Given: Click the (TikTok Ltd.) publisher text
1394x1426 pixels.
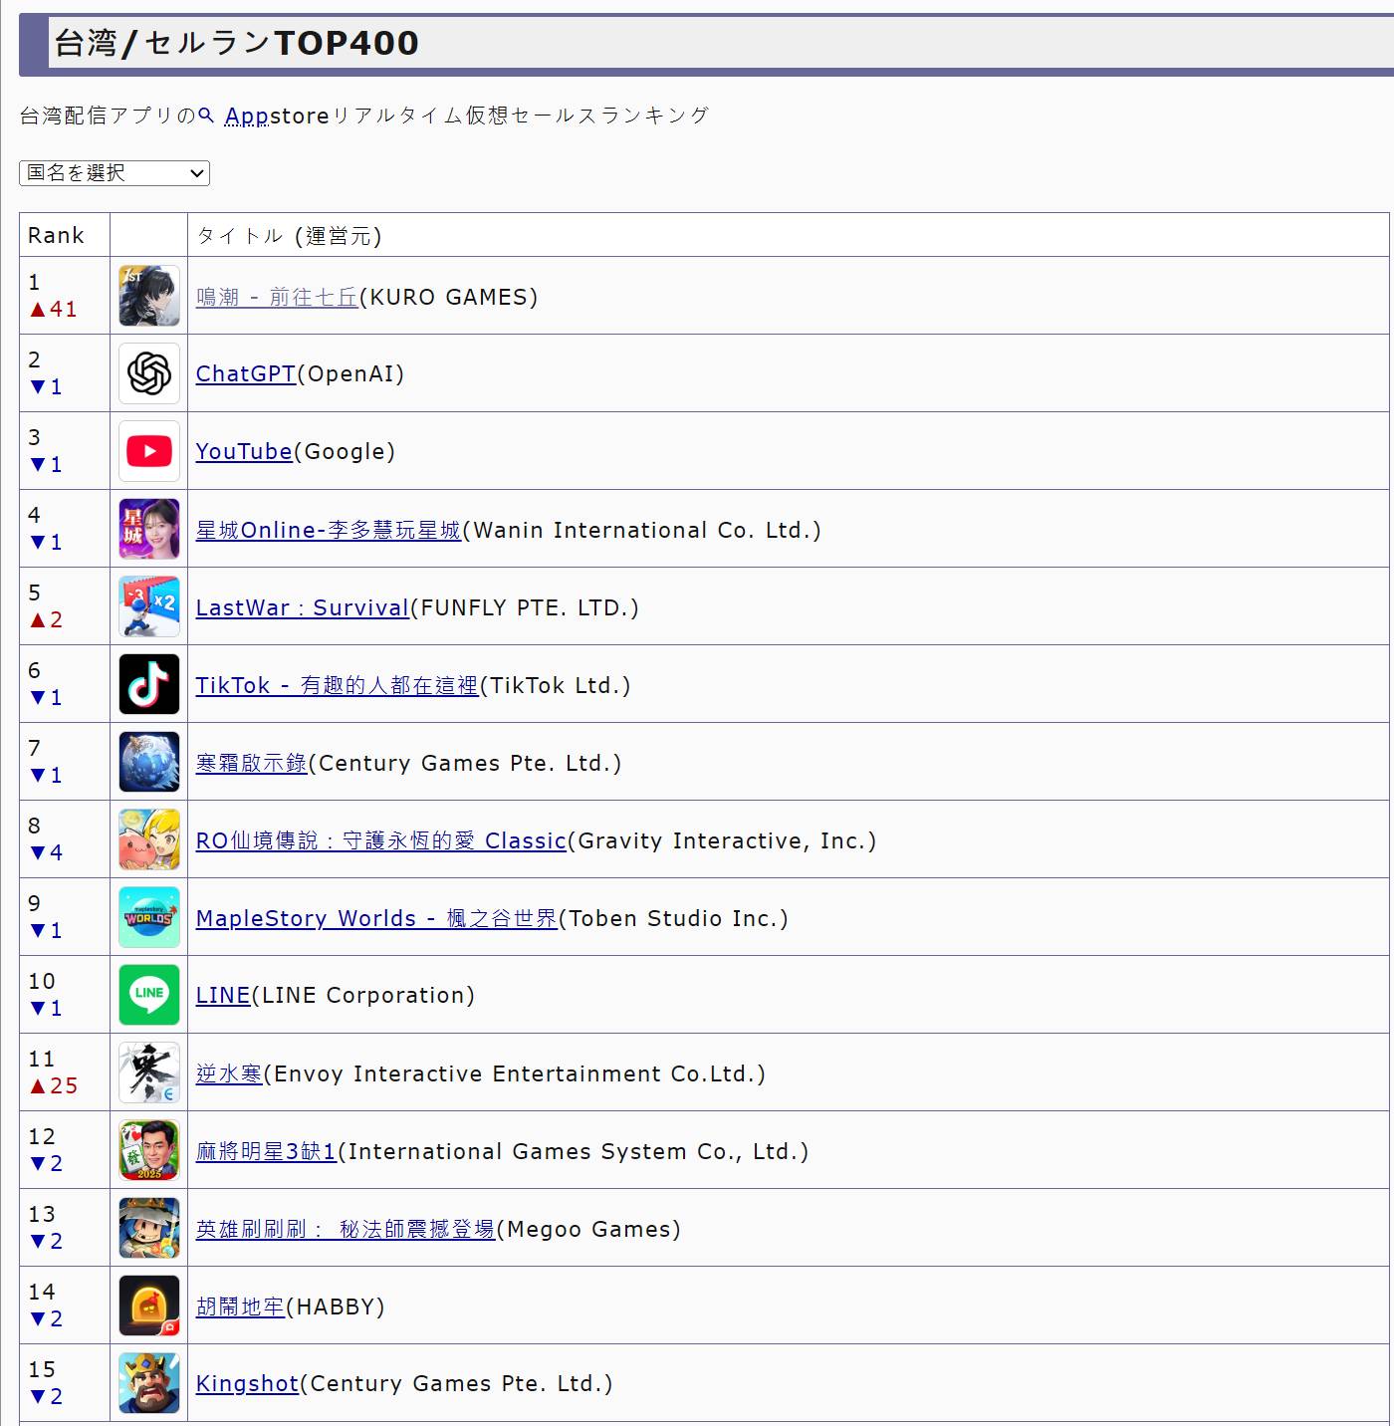Looking at the screenshot, I should (555, 685).
